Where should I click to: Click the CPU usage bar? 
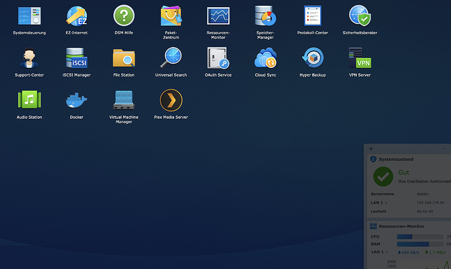pyautogui.click(x=420, y=237)
